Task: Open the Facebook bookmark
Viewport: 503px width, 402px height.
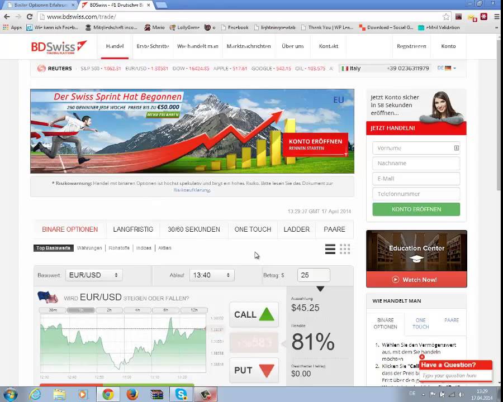Action: [235, 27]
